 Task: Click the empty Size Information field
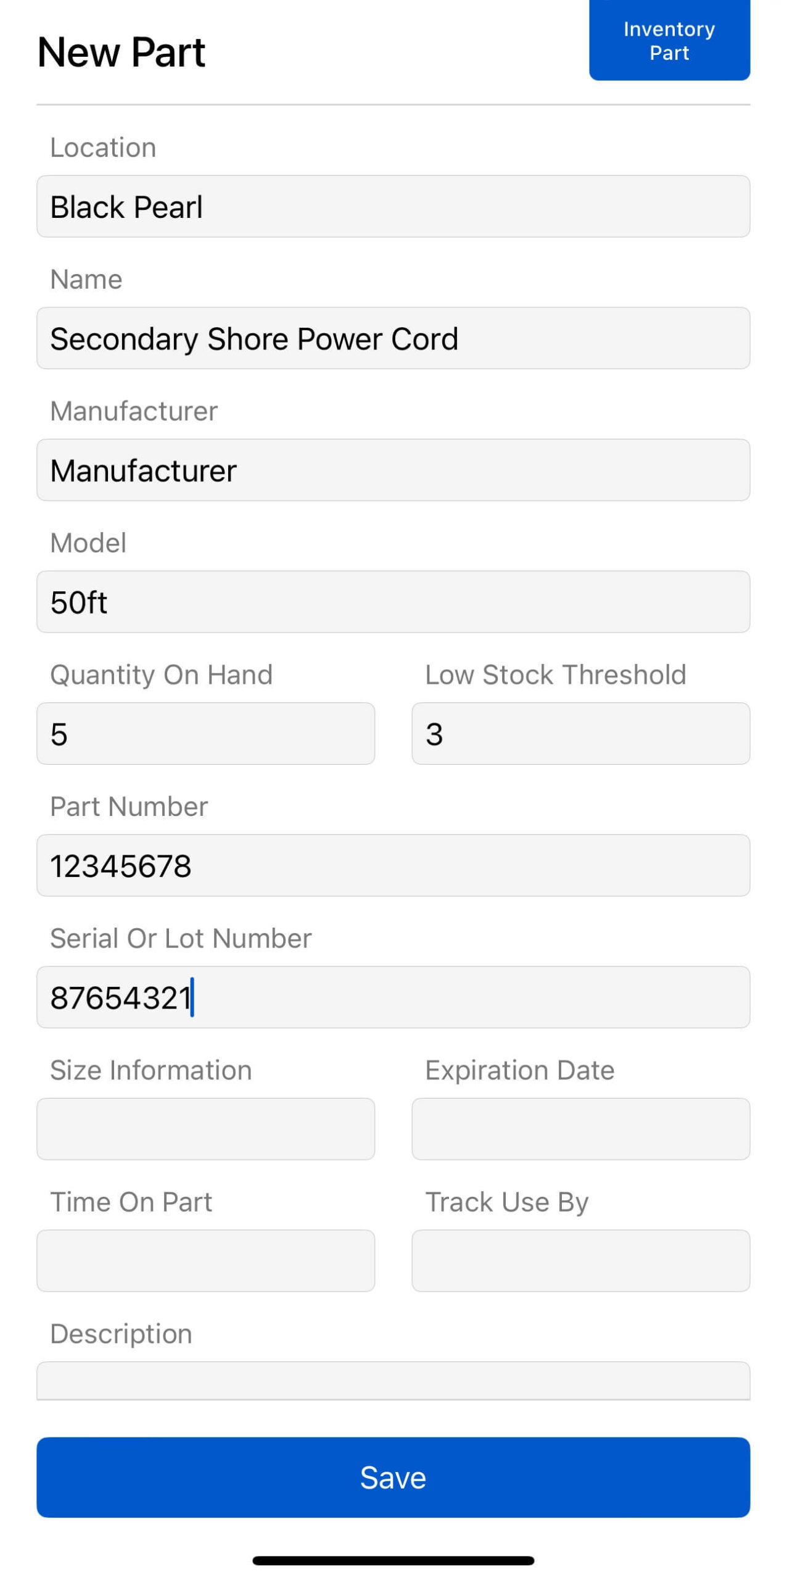(x=206, y=1129)
